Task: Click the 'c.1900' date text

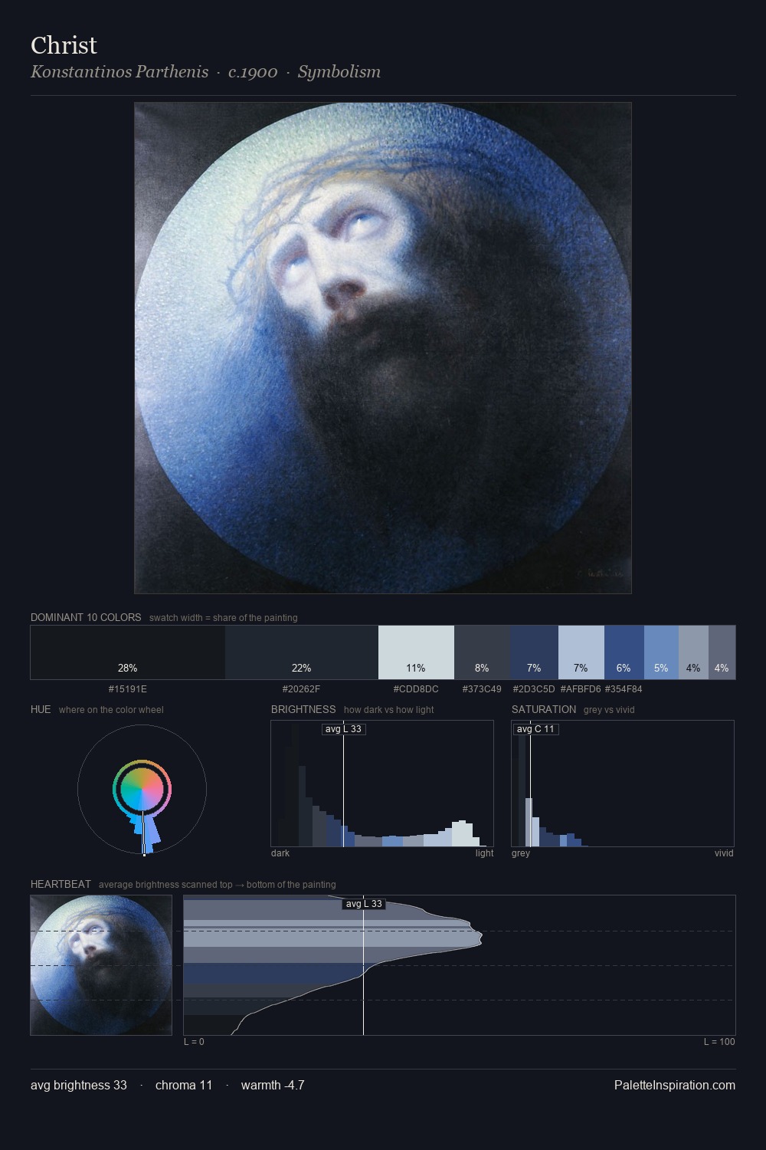Action: coord(253,72)
